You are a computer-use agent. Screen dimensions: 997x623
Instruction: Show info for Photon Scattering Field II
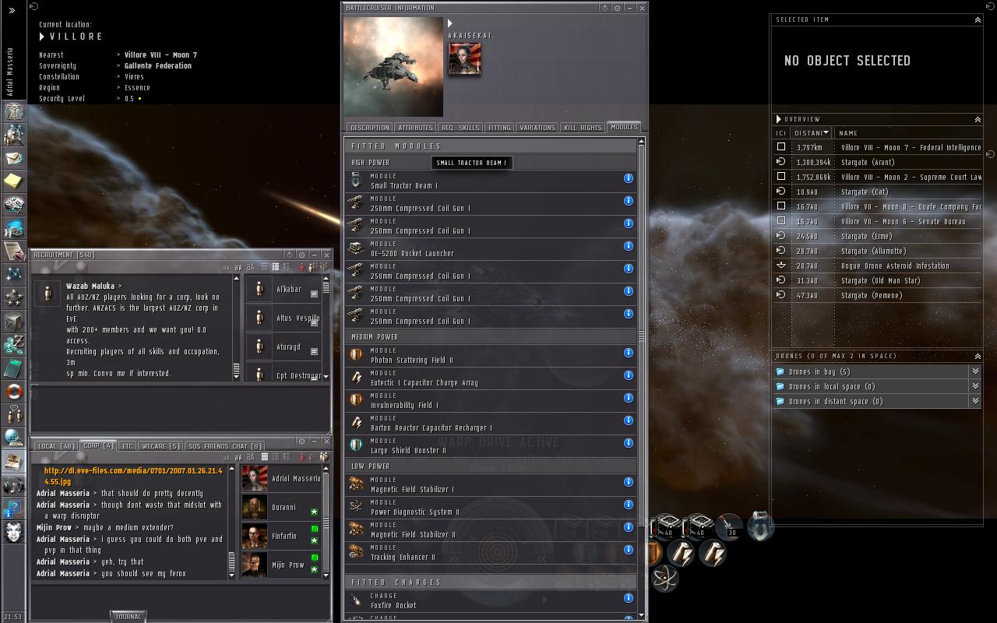click(629, 353)
